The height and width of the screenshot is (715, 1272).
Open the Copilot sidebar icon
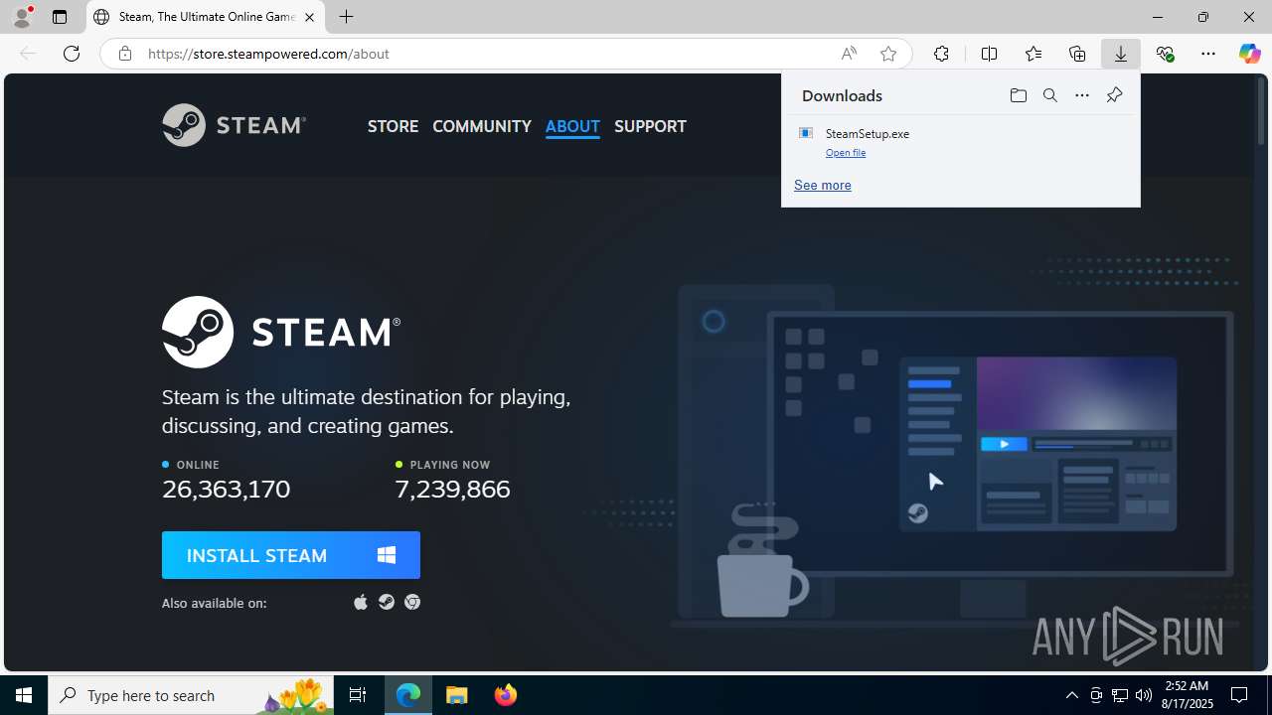tap(1249, 54)
